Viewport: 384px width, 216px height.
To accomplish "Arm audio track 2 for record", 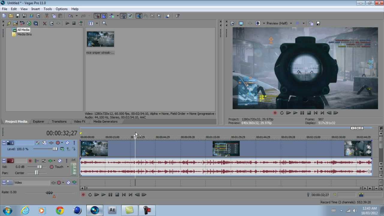I will tap(30, 161).
